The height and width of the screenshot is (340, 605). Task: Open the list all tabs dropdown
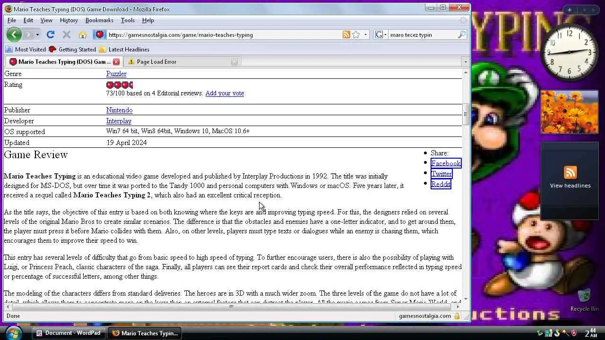click(465, 62)
